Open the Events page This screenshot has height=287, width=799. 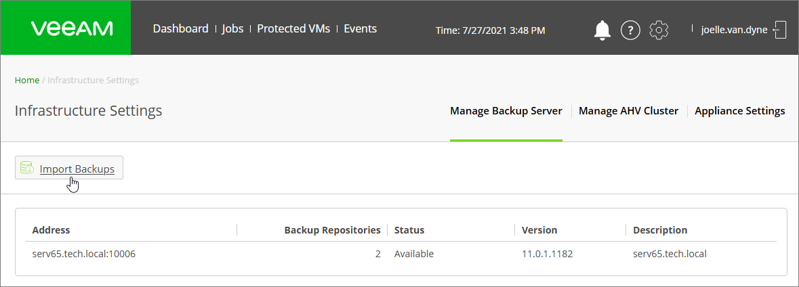coord(361,28)
